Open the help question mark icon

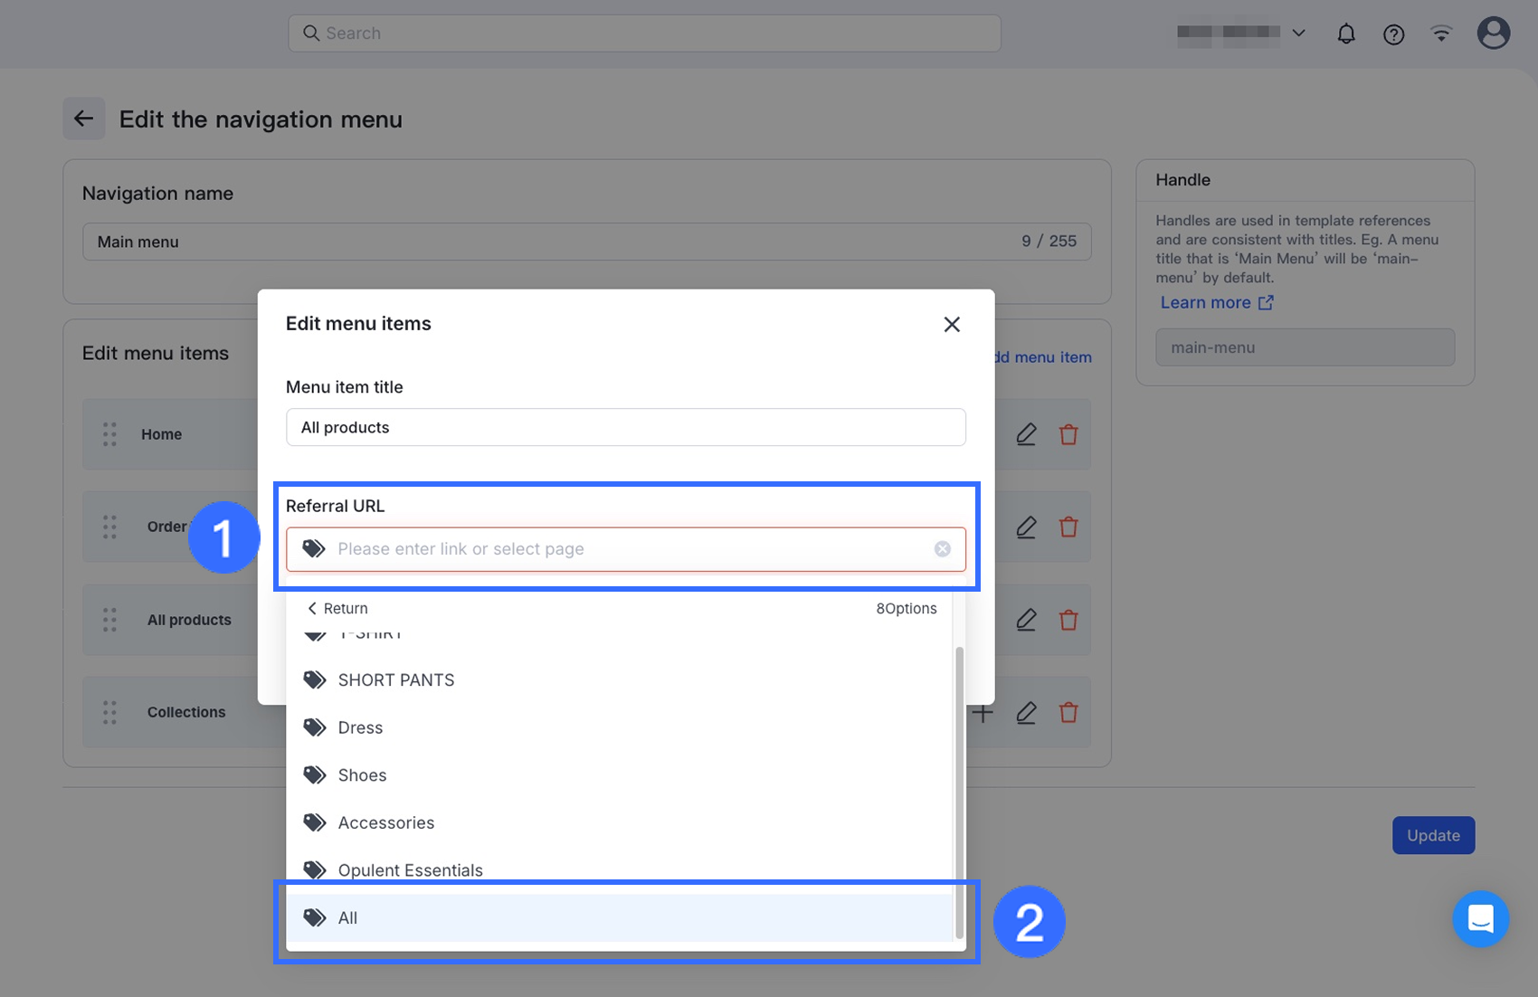click(1393, 34)
